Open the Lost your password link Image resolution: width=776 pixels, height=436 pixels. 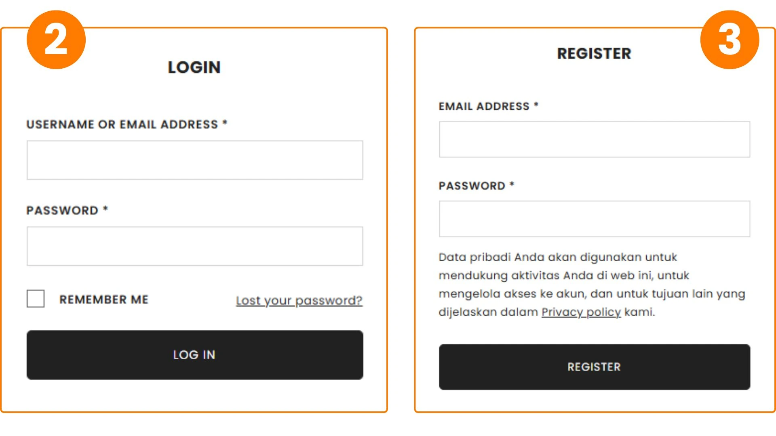(299, 300)
